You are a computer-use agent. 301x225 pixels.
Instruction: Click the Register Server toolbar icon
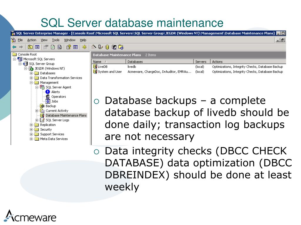pyautogui.click(x=101, y=47)
